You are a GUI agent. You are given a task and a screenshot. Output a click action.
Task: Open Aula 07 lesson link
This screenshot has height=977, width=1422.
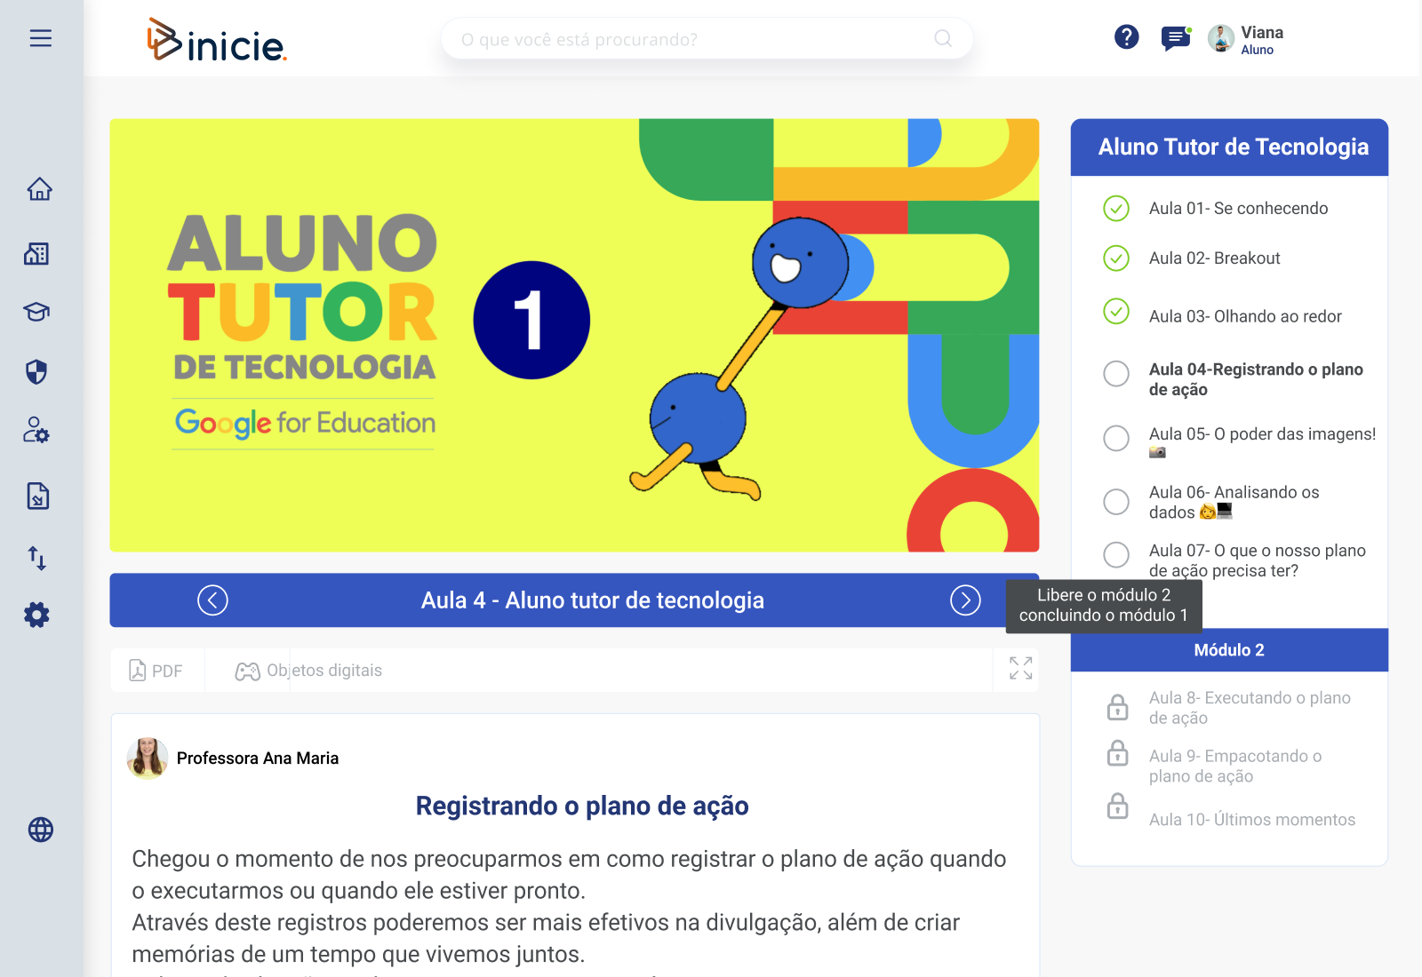pyautogui.click(x=1257, y=560)
